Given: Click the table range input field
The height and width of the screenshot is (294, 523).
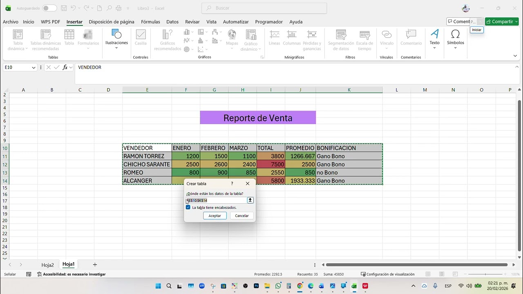Looking at the screenshot, I should click(x=217, y=200).
